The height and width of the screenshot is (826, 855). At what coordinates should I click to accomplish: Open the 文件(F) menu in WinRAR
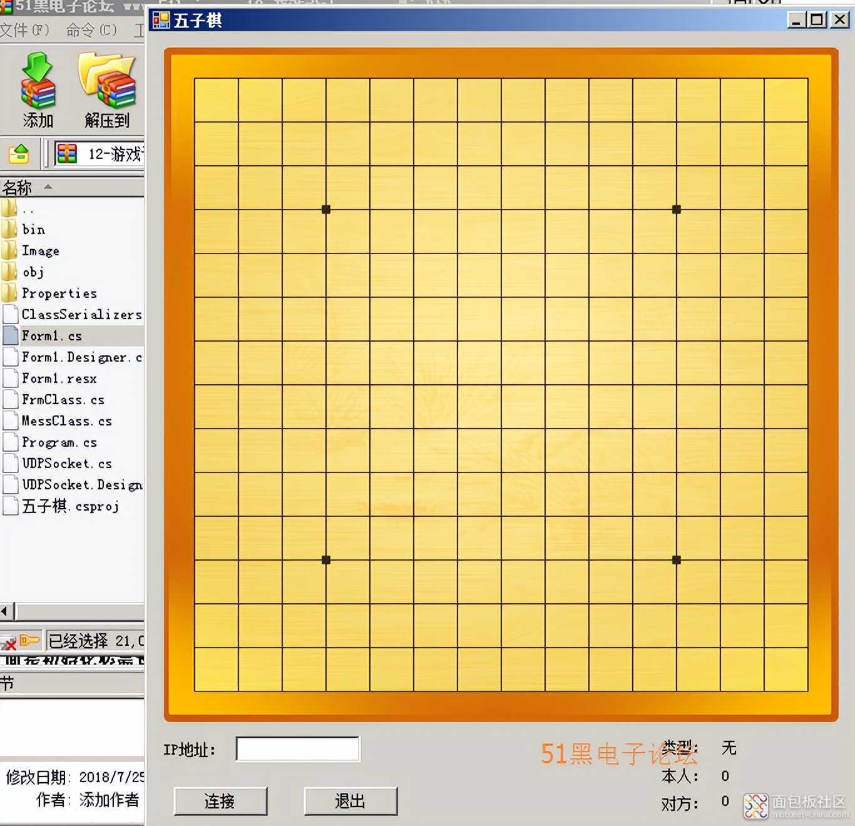tap(24, 30)
